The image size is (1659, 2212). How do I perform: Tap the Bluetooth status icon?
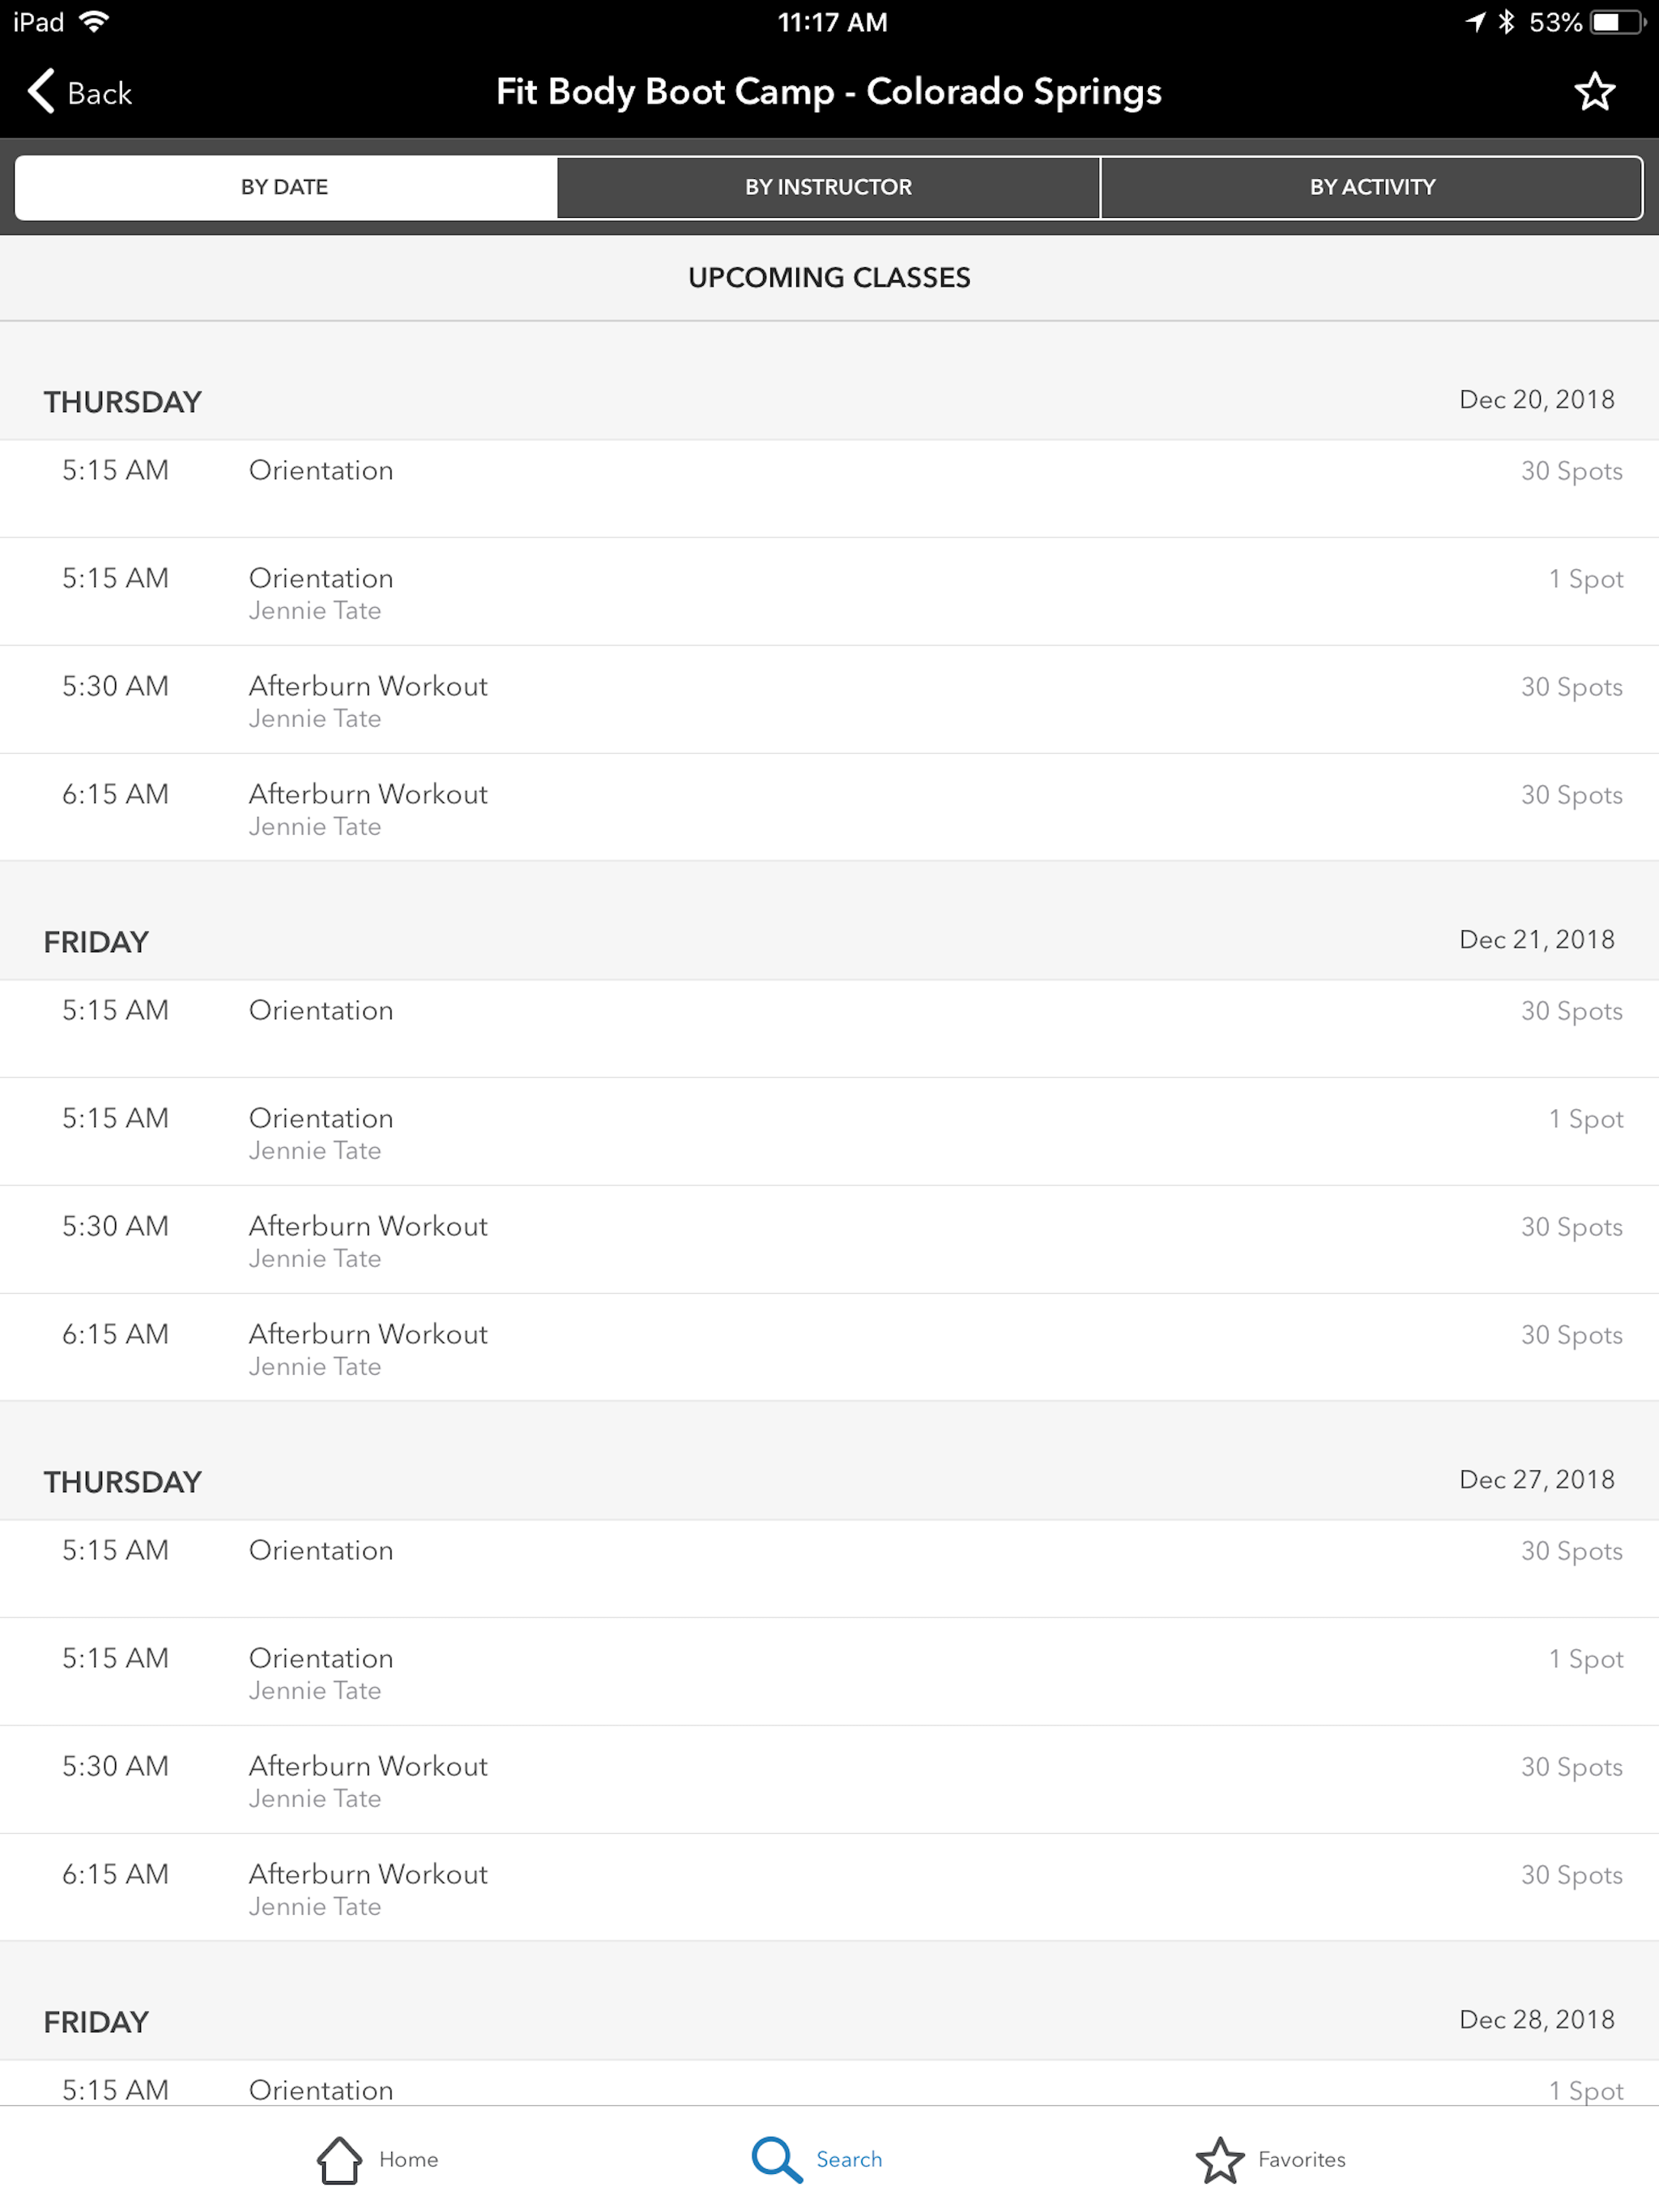[x=1506, y=22]
